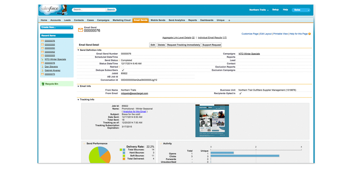The width and height of the screenshot is (352, 188).
Task: Click the Email Send envelope header icon
Action: [80, 30]
